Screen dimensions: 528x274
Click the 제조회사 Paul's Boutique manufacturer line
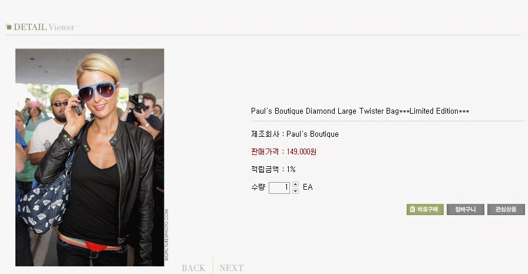pyautogui.click(x=295, y=134)
